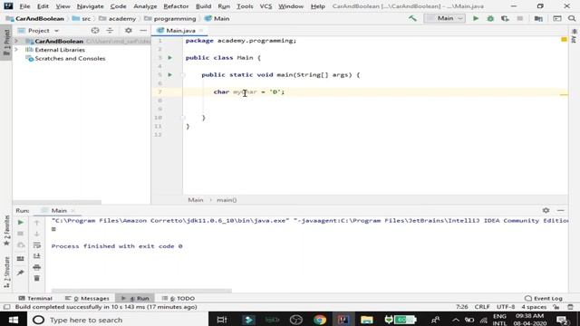Minimize the Run panel with minus icon
The height and width of the screenshot is (326, 580).
pyautogui.click(x=561, y=210)
